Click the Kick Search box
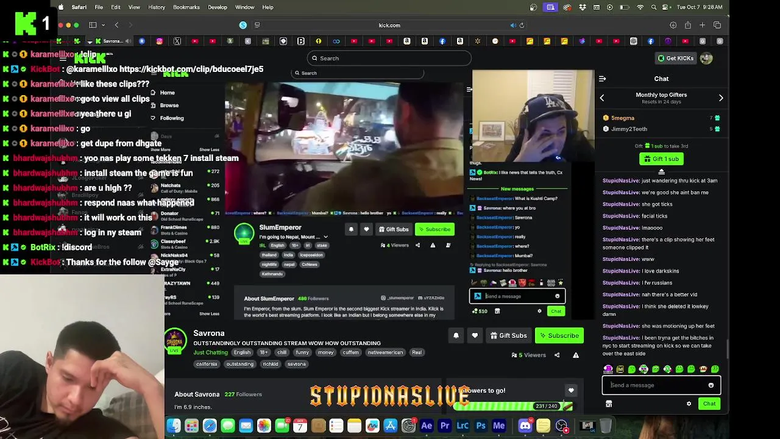The image size is (780, 439). pyautogui.click(x=389, y=59)
